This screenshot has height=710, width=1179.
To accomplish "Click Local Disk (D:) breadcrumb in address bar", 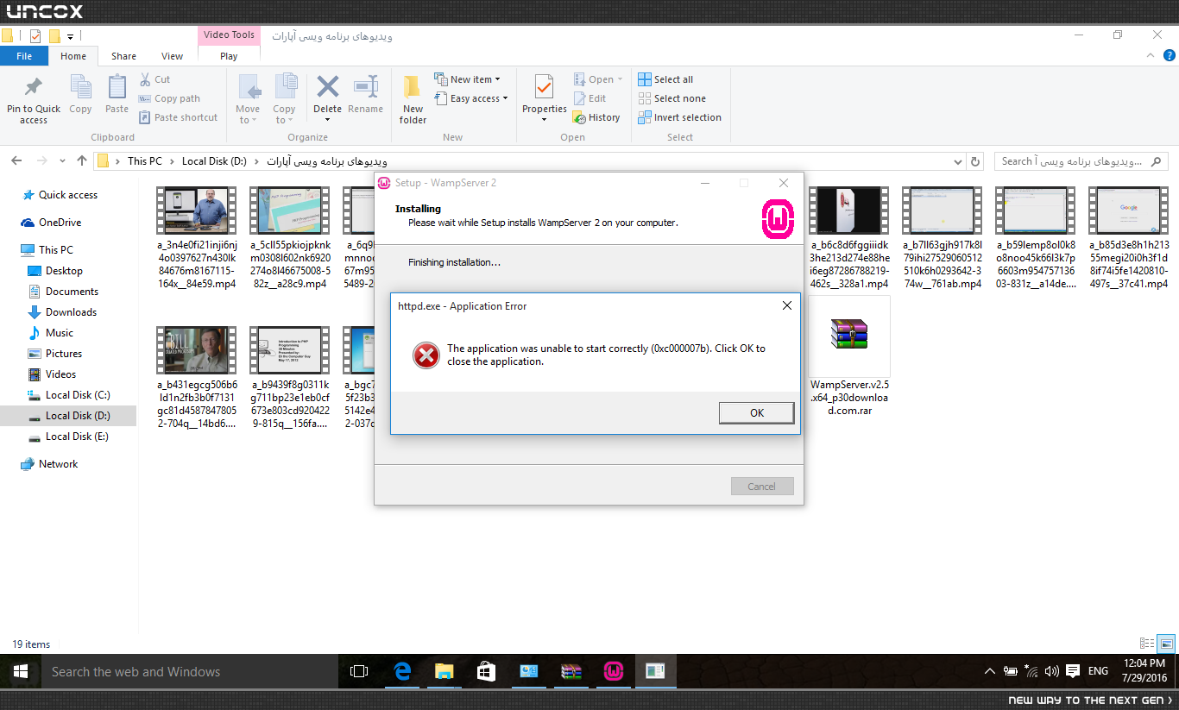I will pyautogui.click(x=214, y=161).
